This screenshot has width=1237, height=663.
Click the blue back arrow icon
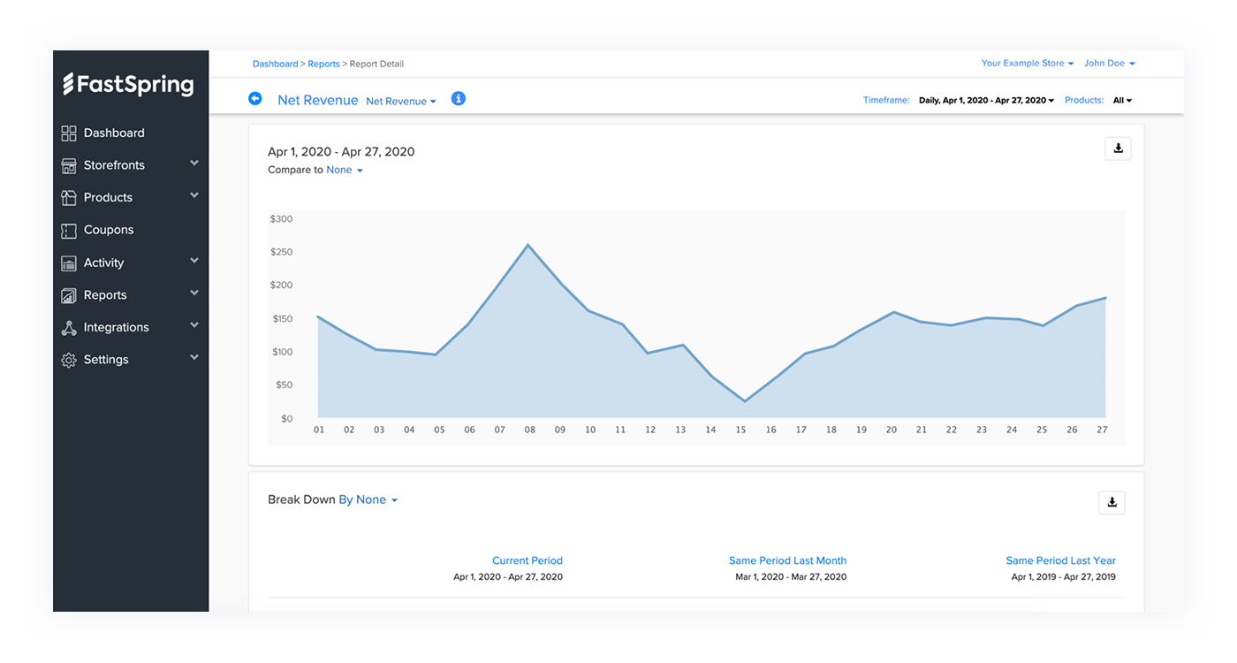[255, 99]
